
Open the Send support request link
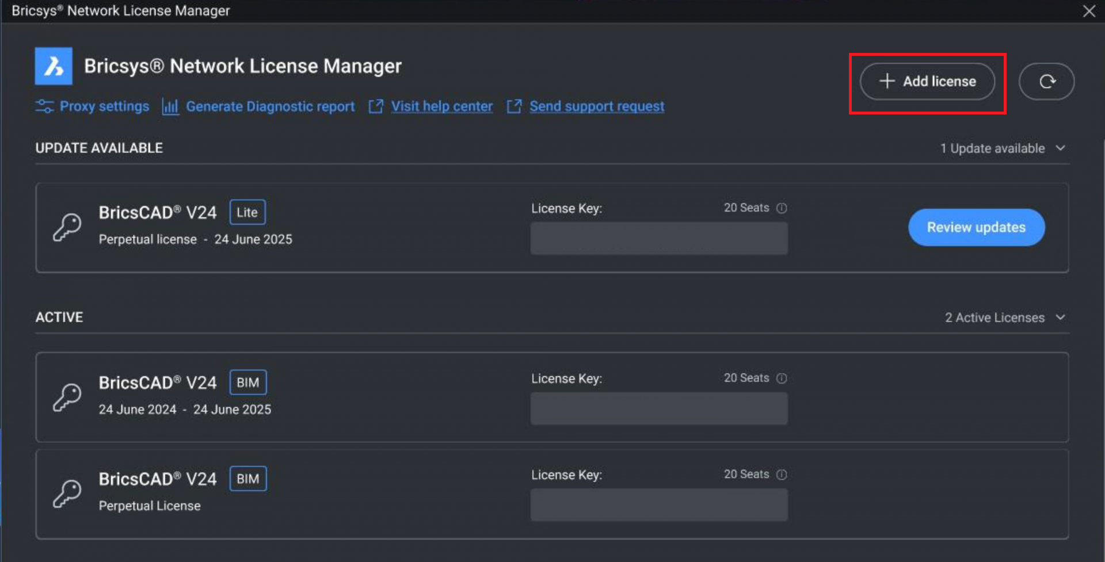[597, 106]
